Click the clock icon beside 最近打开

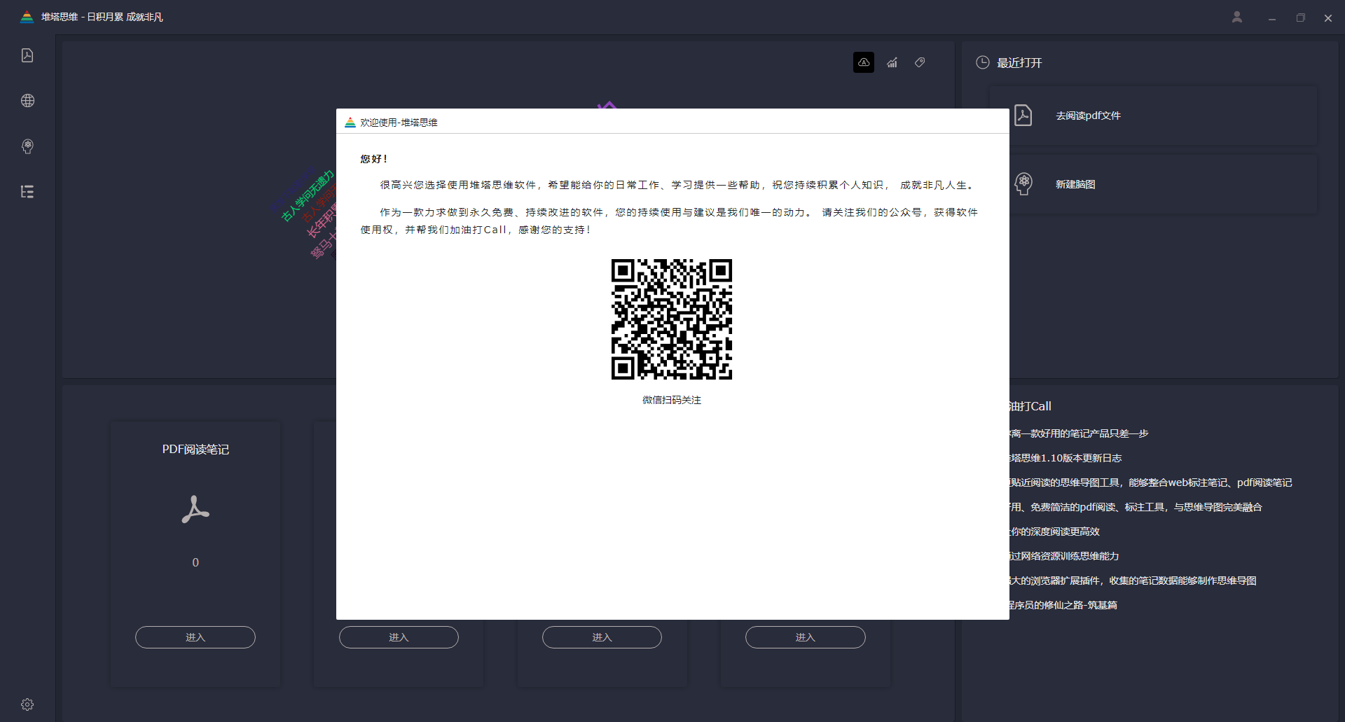[x=983, y=62]
